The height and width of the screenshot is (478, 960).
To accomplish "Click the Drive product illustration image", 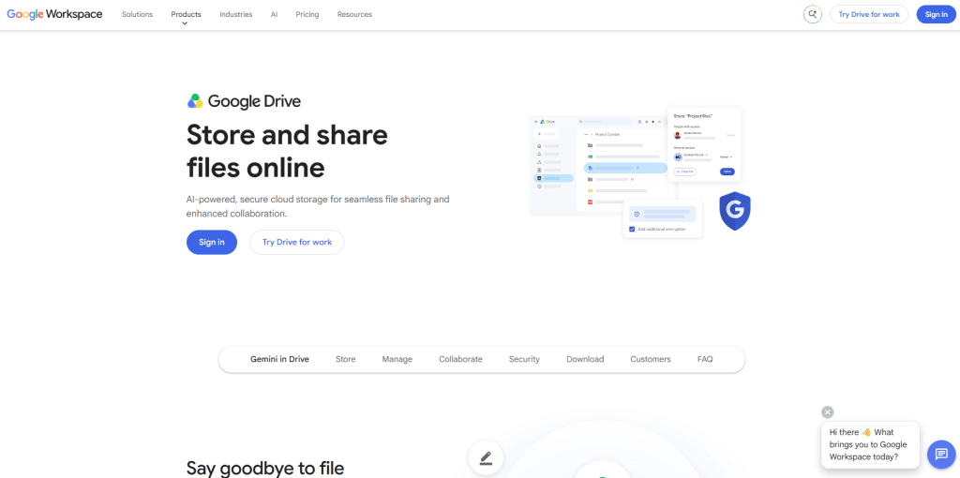I will pyautogui.click(x=639, y=172).
